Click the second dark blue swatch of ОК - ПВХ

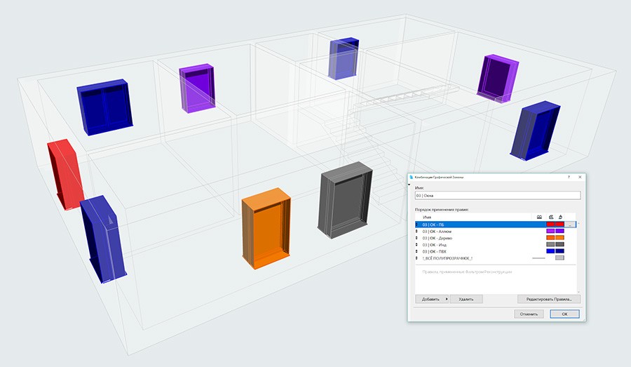pyautogui.click(x=559, y=251)
